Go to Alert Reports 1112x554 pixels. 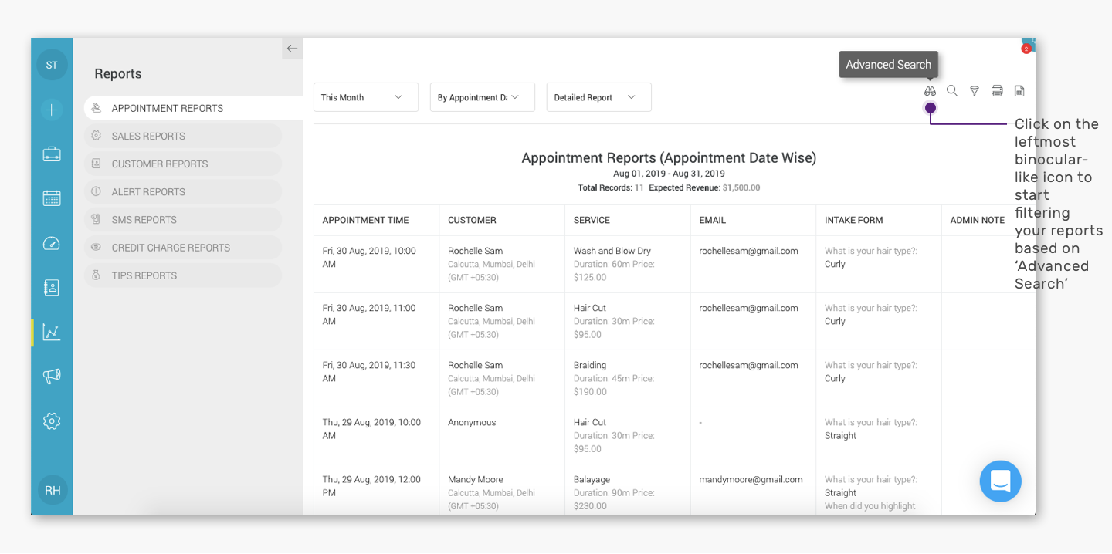[183, 191]
